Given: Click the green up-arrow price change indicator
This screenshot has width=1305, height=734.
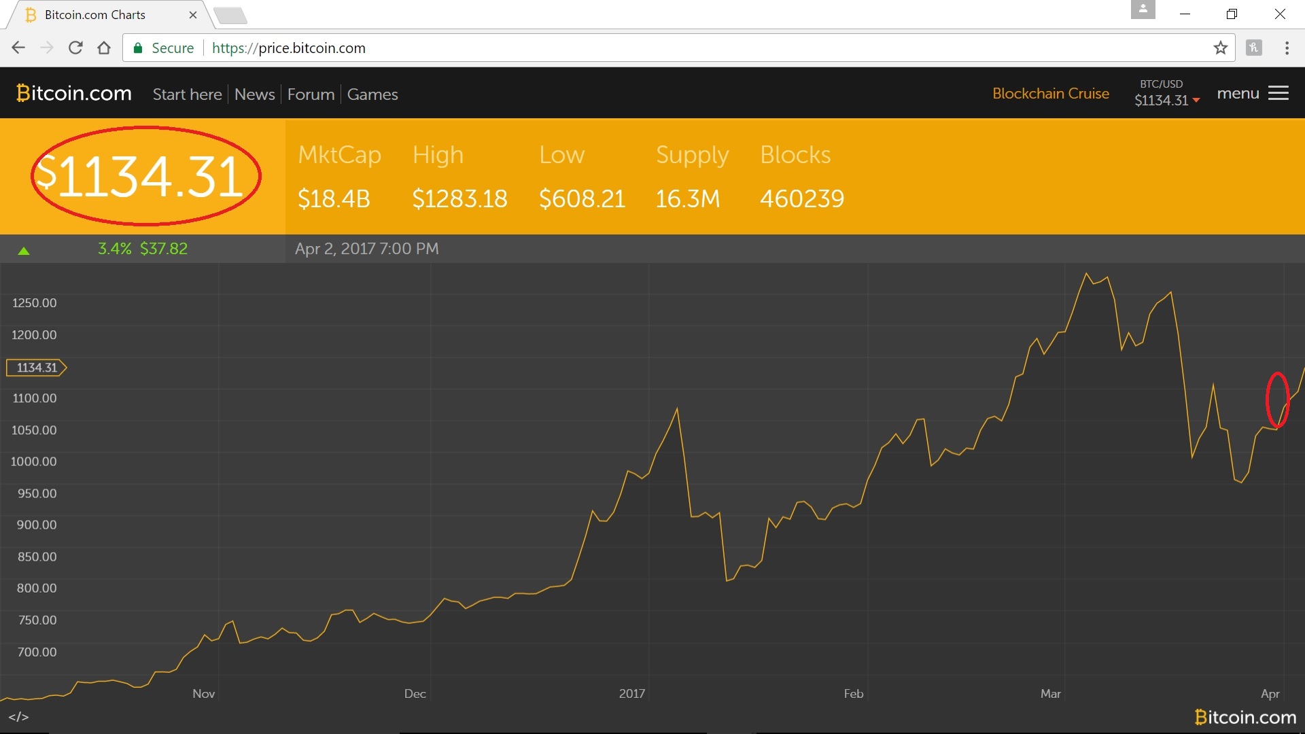Looking at the screenshot, I should coord(24,249).
